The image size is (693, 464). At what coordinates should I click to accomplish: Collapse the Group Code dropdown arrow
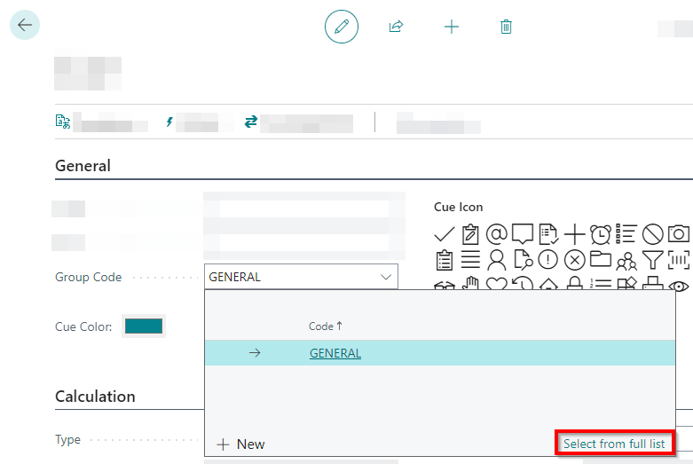386,277
